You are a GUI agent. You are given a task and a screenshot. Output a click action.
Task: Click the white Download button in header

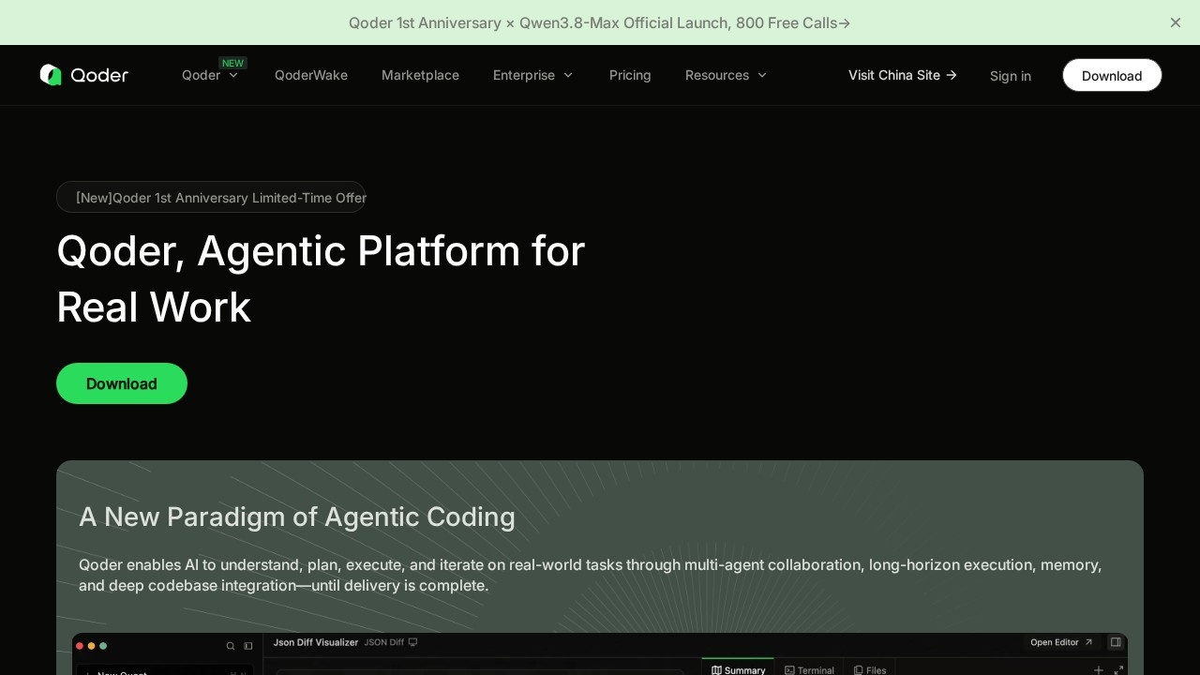pos(1112,75)
